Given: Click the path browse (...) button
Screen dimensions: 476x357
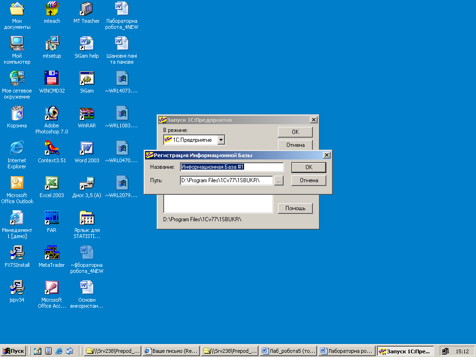Looking at the screenshot, I should [x=279, y=180].
